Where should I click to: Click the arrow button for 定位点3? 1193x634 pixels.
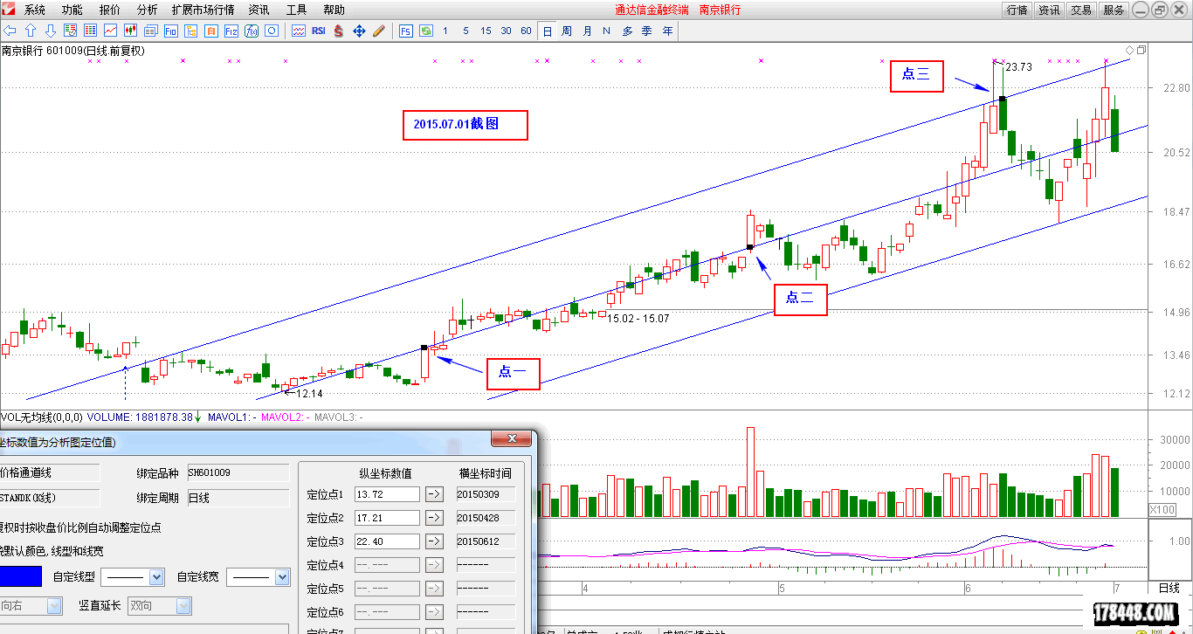click(x=434, y=541)
